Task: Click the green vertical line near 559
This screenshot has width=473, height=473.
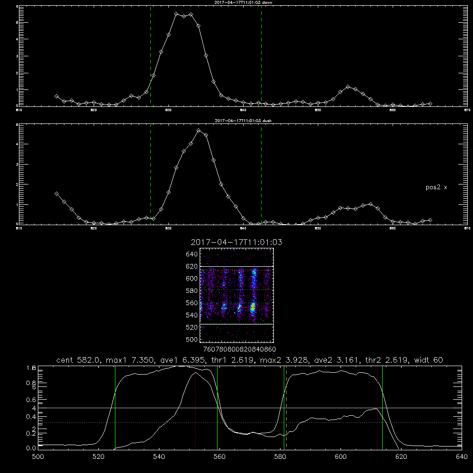Action: 217,408
